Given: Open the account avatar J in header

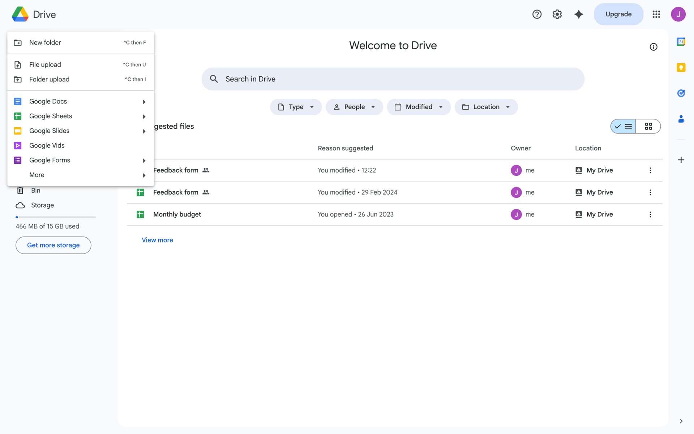Looking at the screenshot, I should tap(678, 14).
